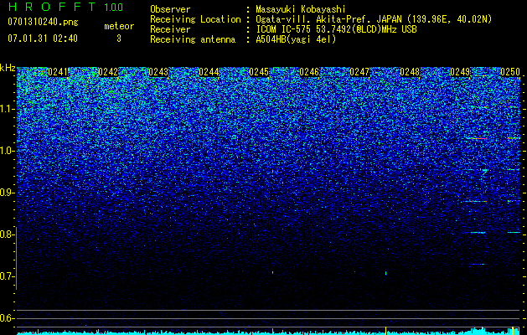Screen dimensions: 527x335
Task: Click the 0242 time marker
Action: pyautogui.click(x=108, y=72)
